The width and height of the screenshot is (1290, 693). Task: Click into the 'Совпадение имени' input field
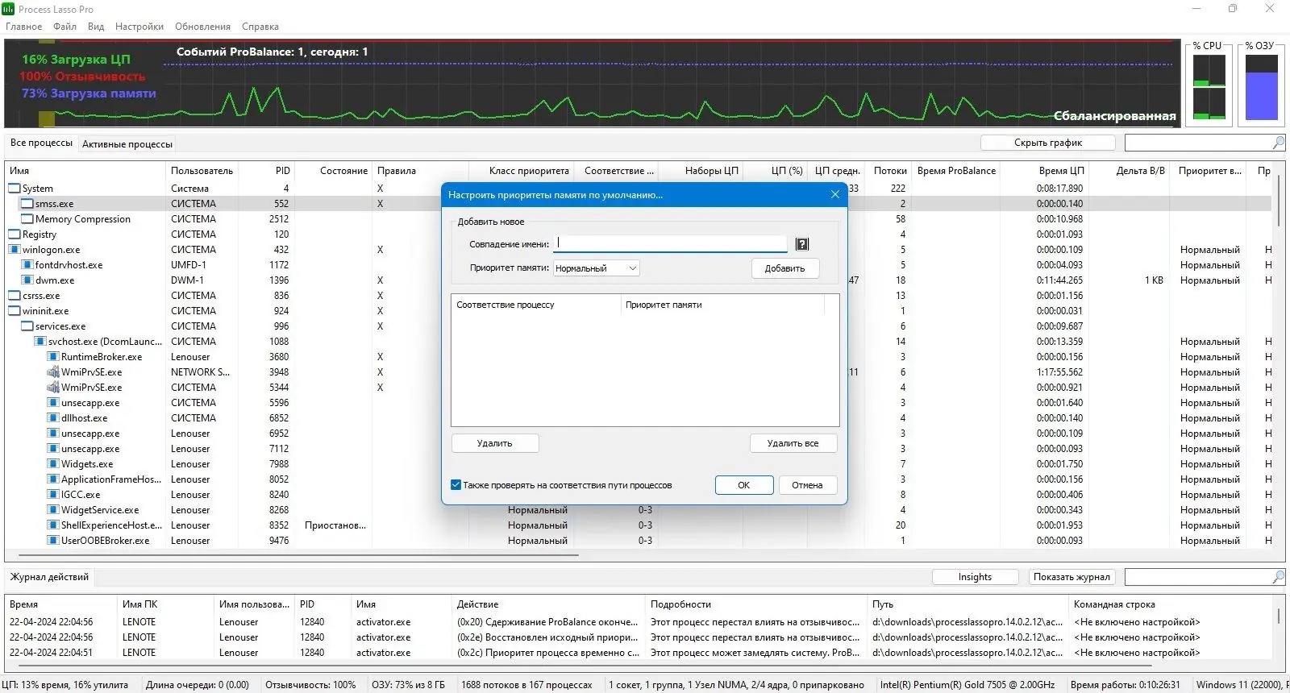point(670,243)
